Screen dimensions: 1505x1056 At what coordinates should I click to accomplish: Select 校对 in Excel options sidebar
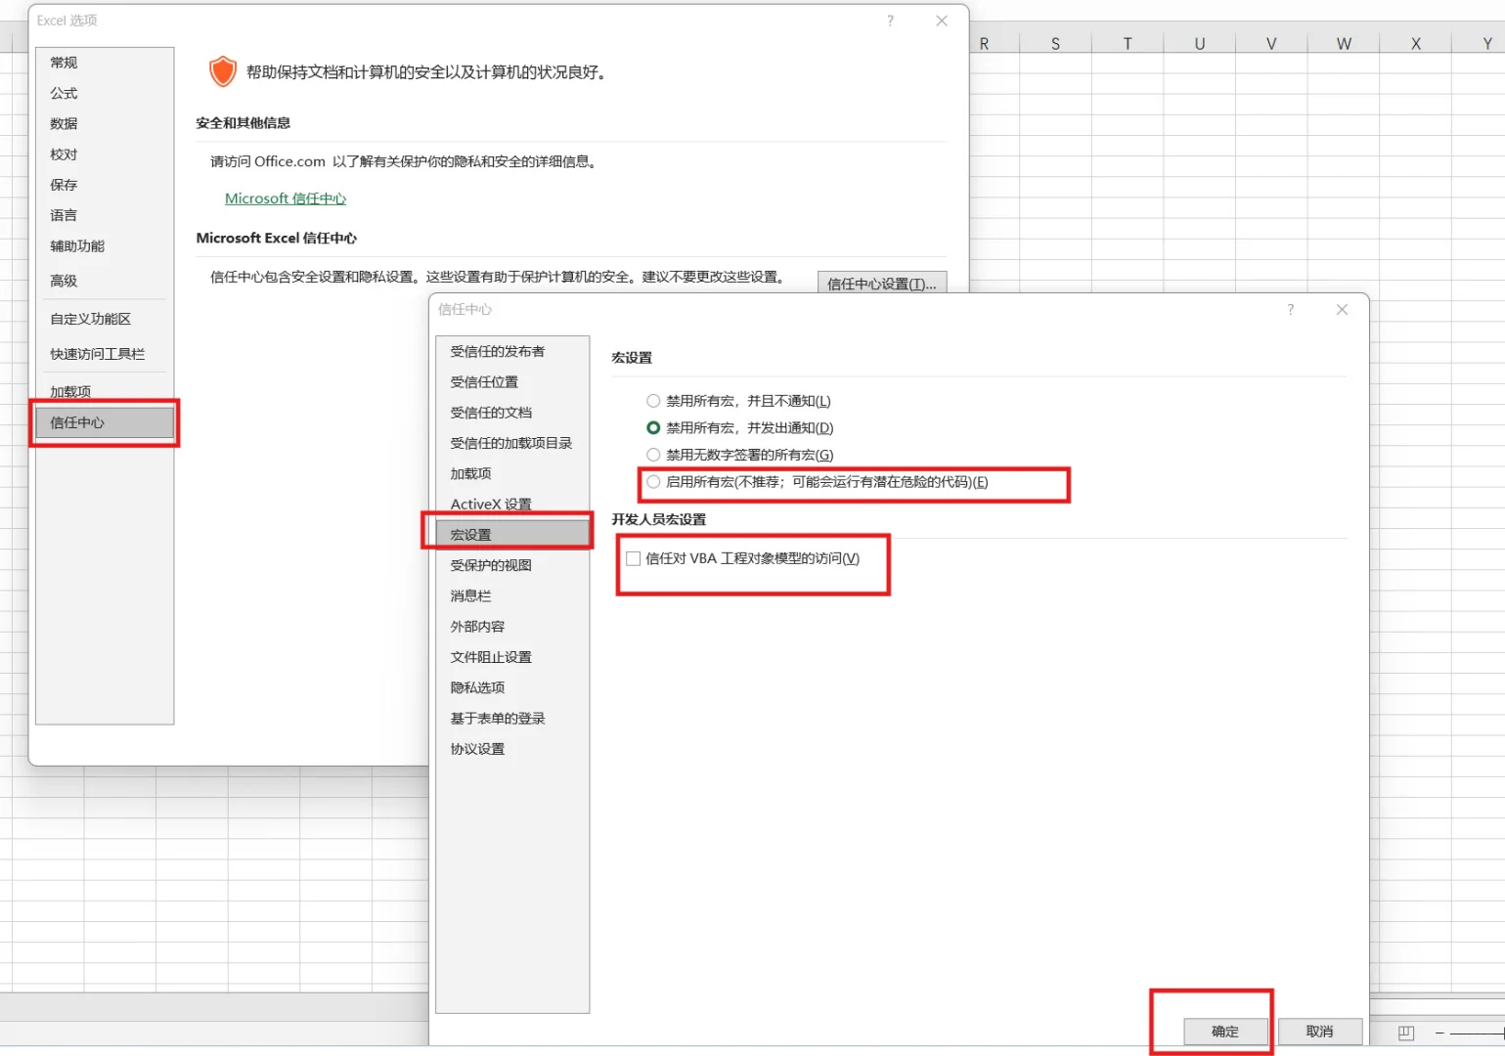[x=105, y=154]
